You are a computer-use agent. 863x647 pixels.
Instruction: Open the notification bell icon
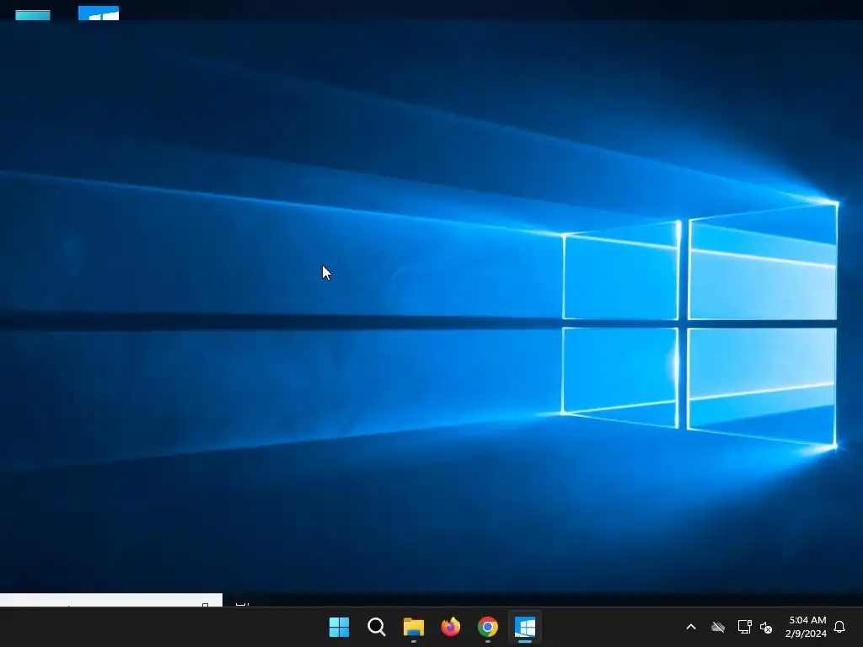[x=840, y=627]
